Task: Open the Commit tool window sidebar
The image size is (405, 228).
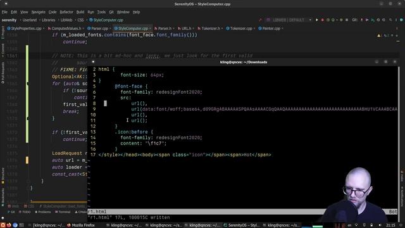Action: coord(3,50)
